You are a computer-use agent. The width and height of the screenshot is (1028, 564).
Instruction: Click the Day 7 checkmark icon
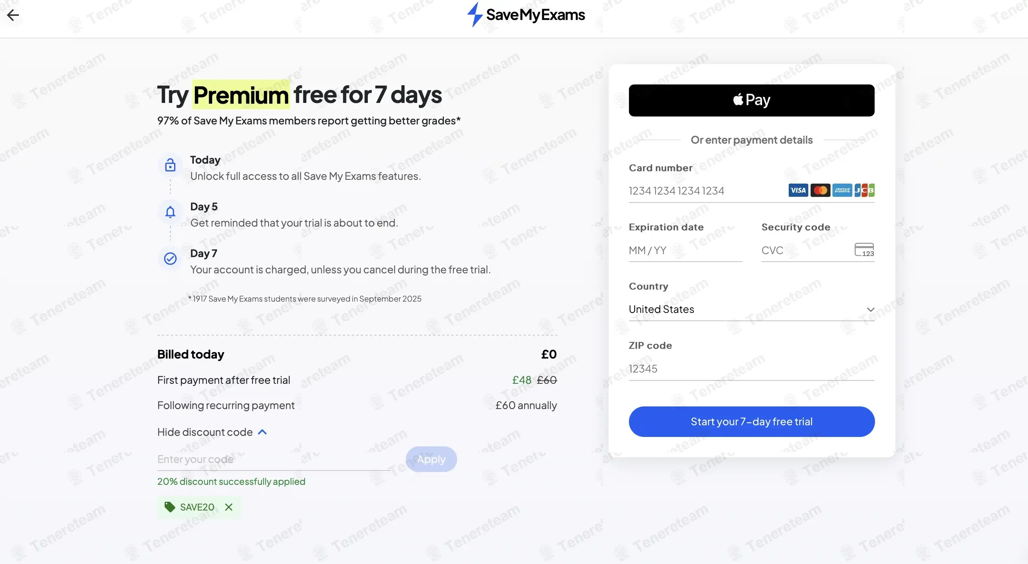pyautogui.click(x=170, y=259)
